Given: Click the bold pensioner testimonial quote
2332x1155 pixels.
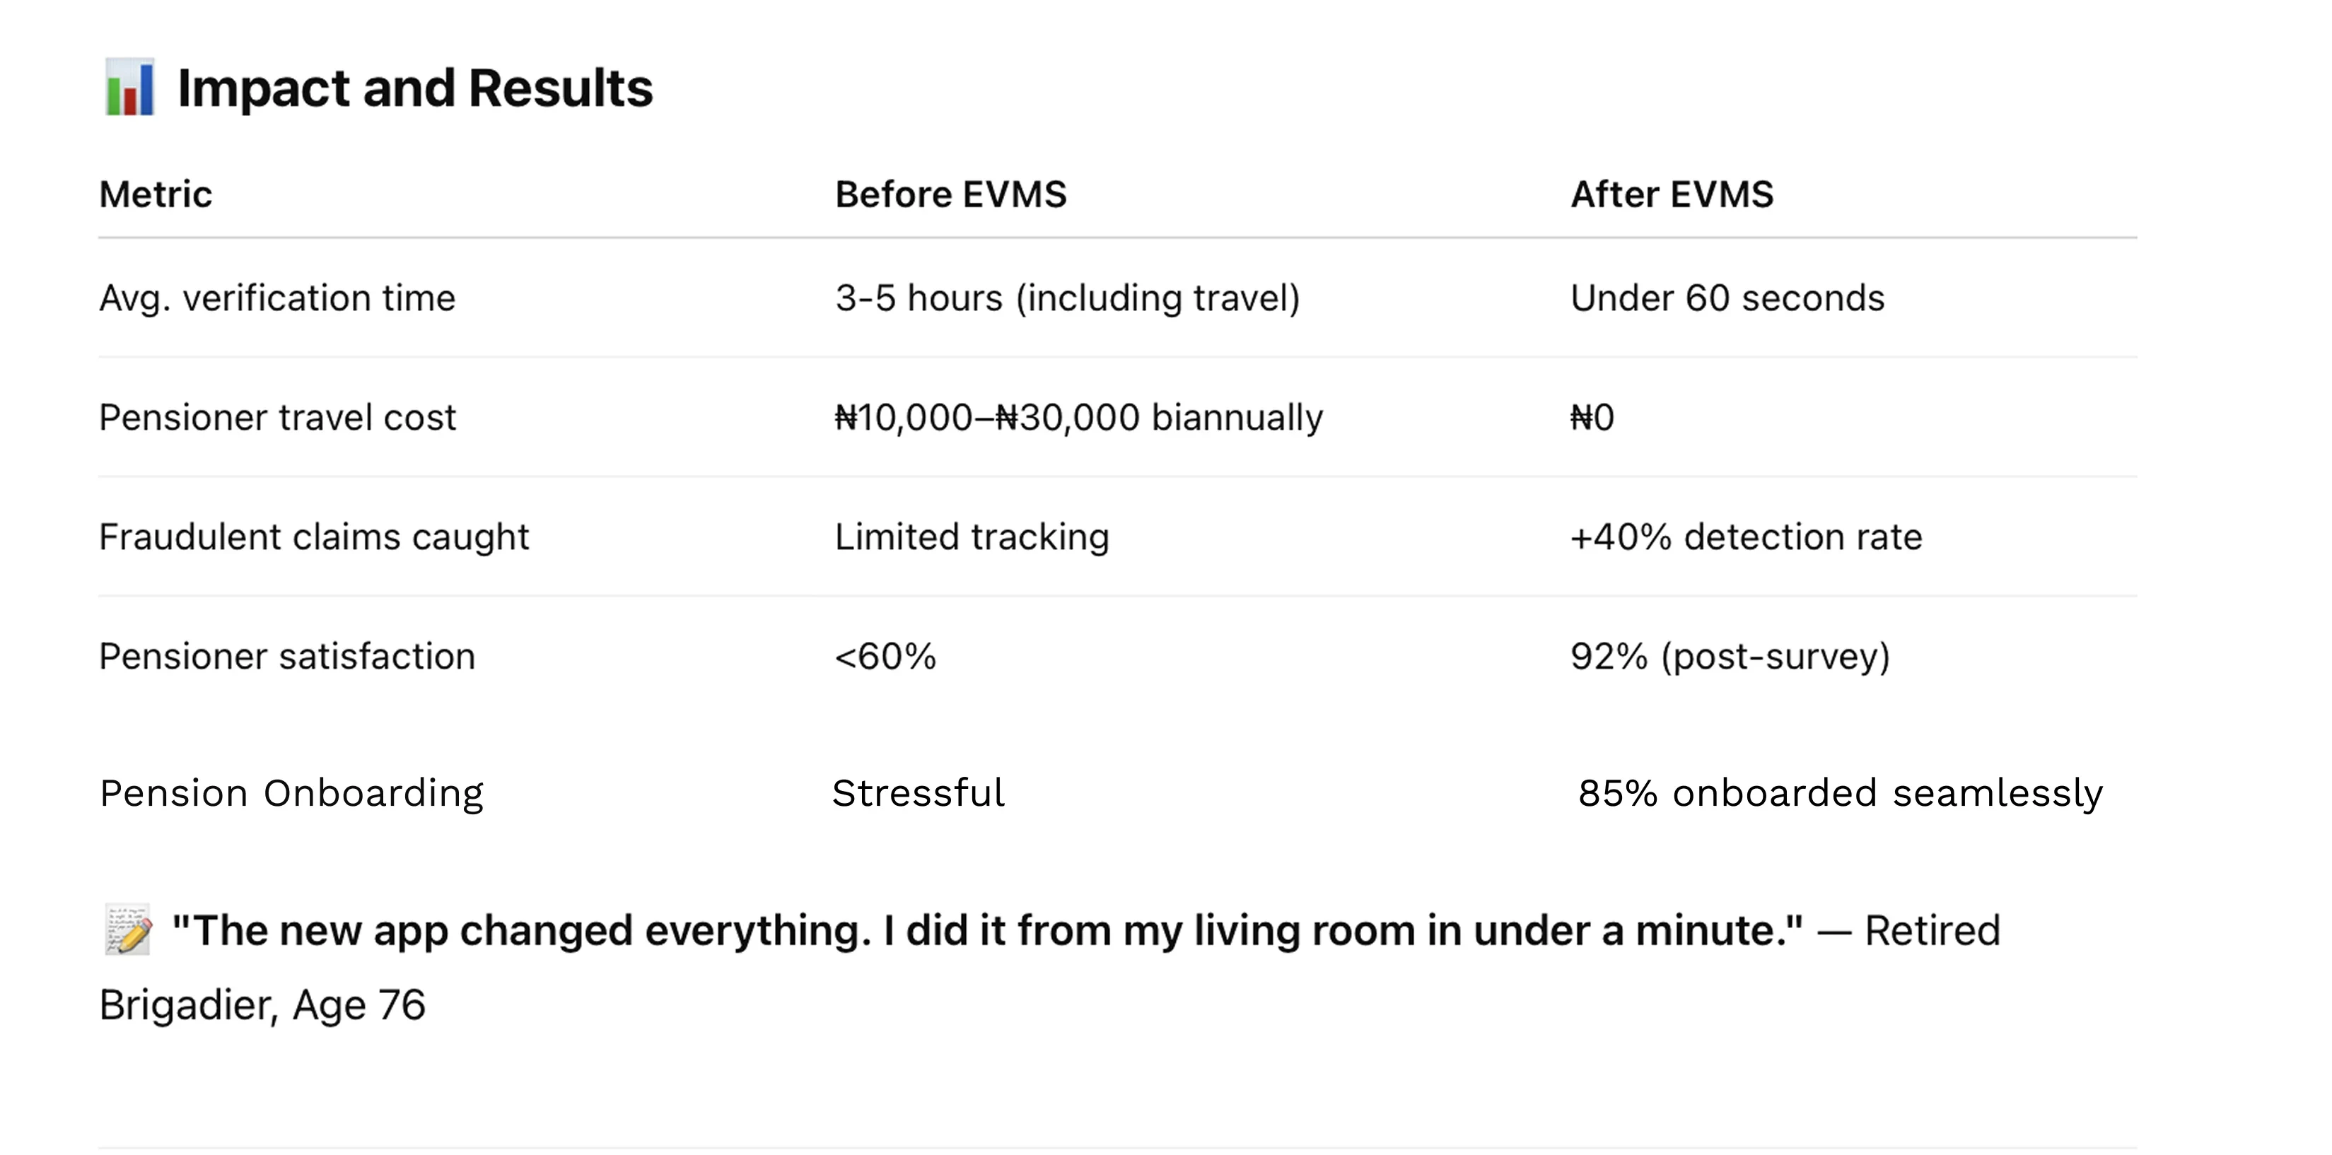Looking at the screenshot, I should tap(987, 930).
